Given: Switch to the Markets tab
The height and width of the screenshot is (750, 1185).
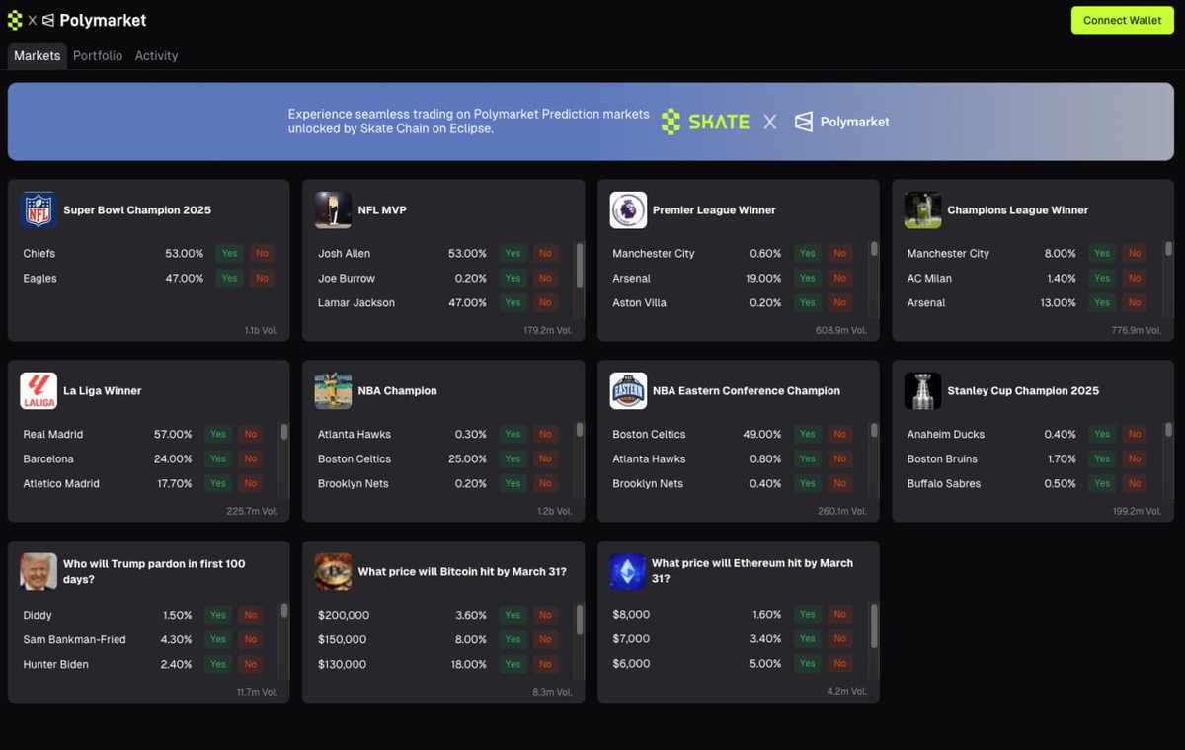Looking at the screenshot, I should pos(37,56).
